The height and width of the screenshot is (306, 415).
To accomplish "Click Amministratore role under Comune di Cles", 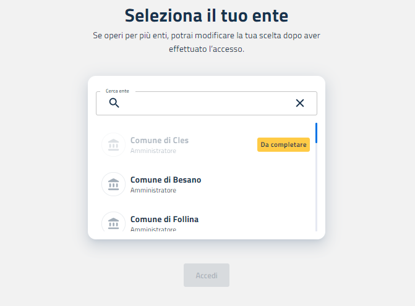I will pos(153,151).
